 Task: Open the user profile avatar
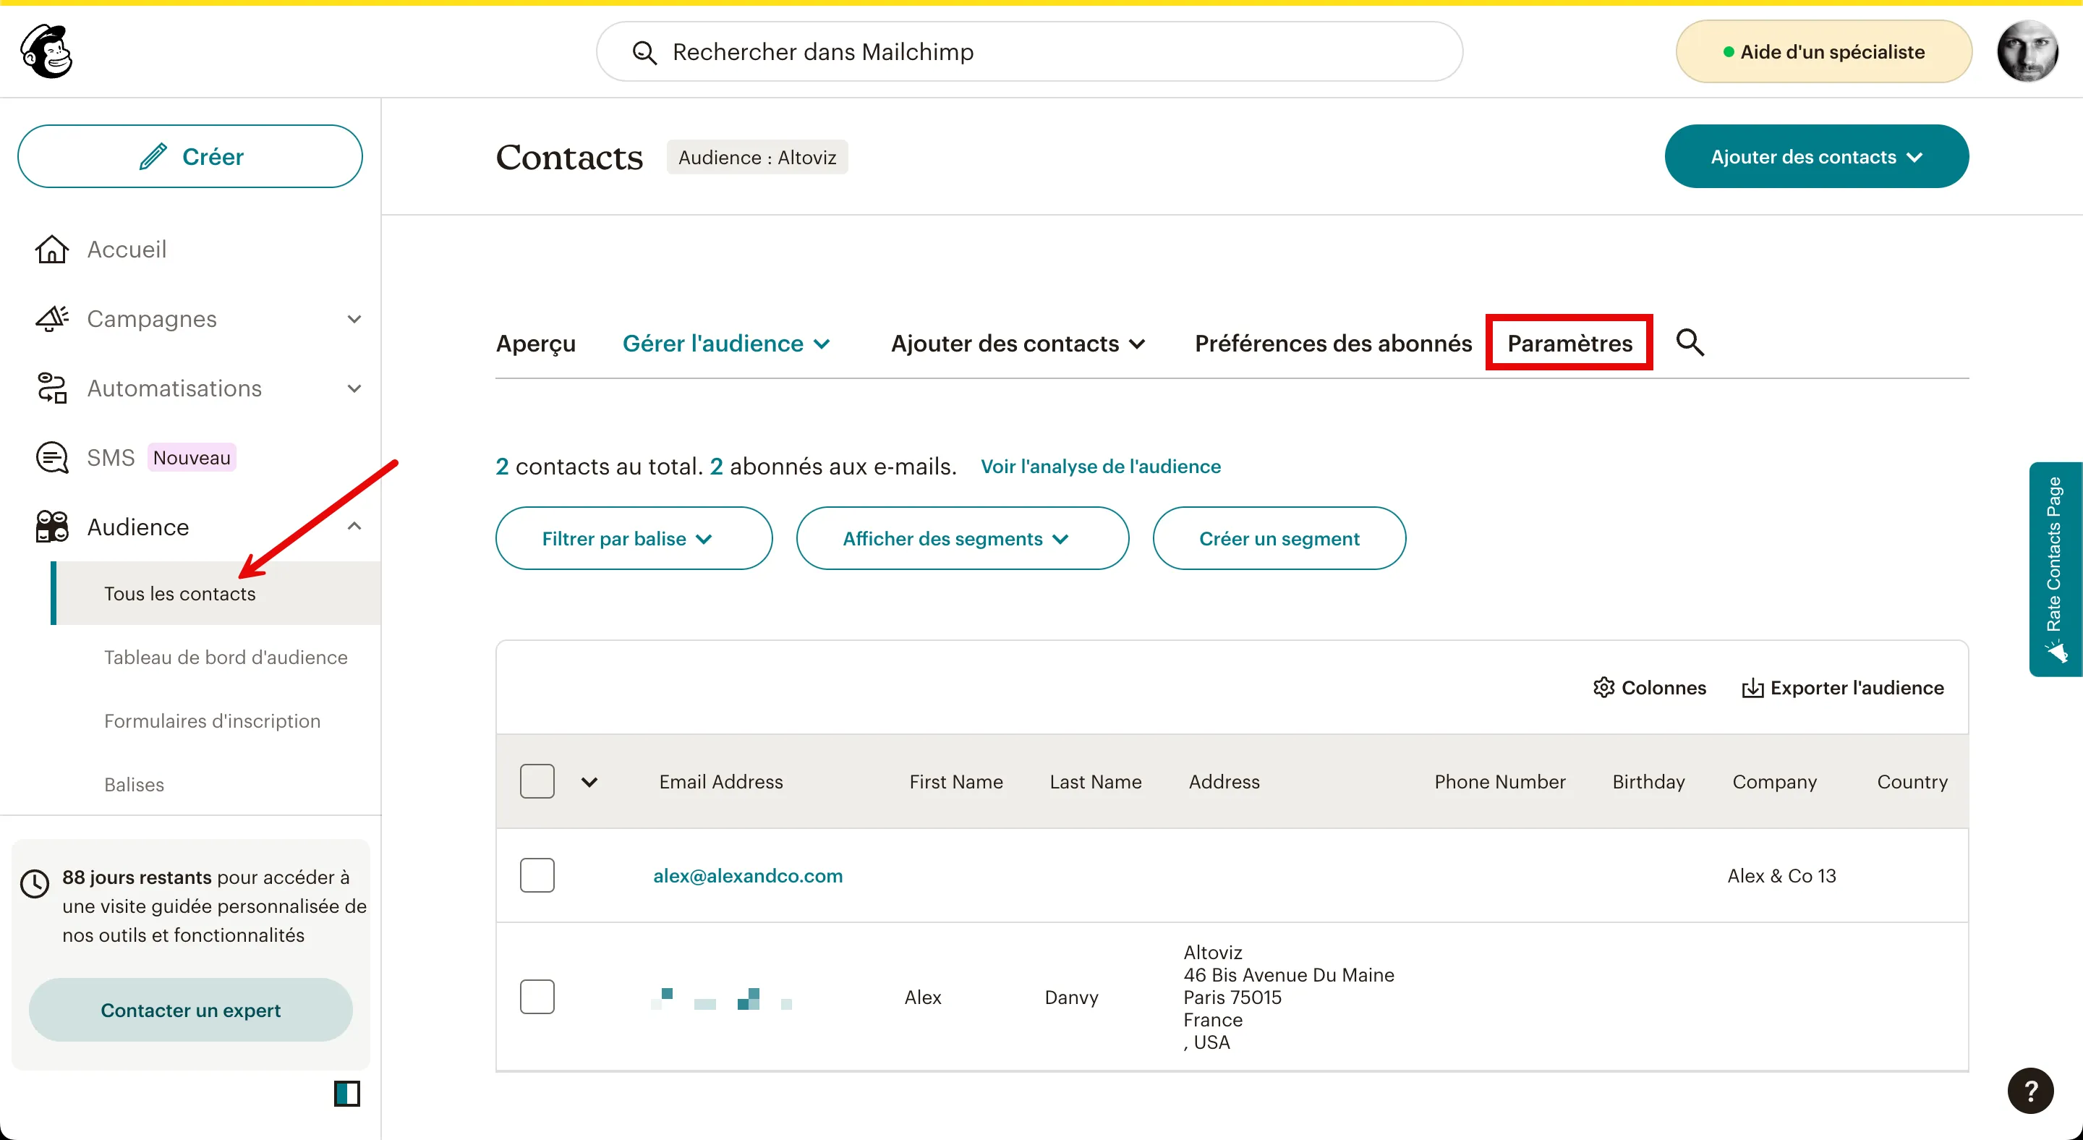point(2027,52)
